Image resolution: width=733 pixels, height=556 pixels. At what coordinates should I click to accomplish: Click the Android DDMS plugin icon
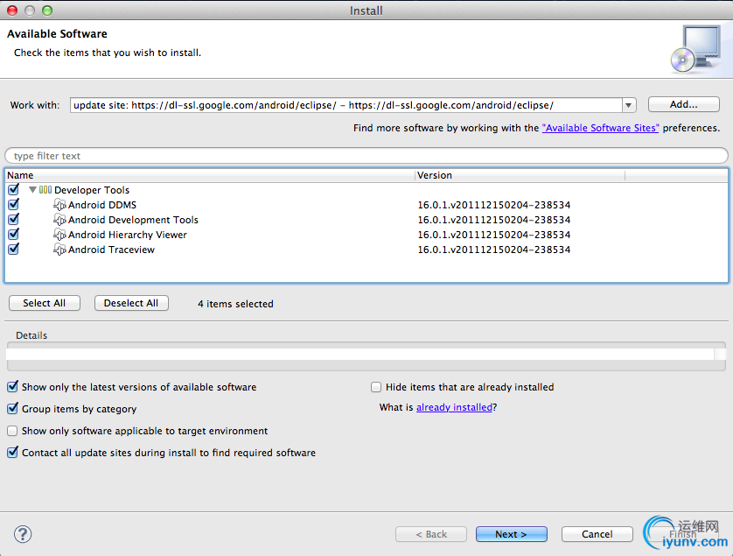click(x=59, y=205)
